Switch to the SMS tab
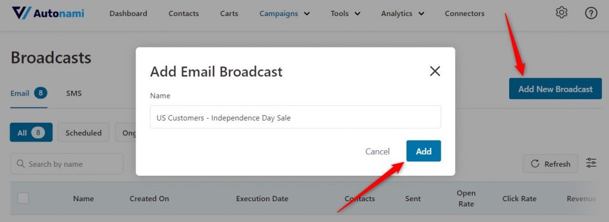This screenshot has width=609, height=222. 74,93
